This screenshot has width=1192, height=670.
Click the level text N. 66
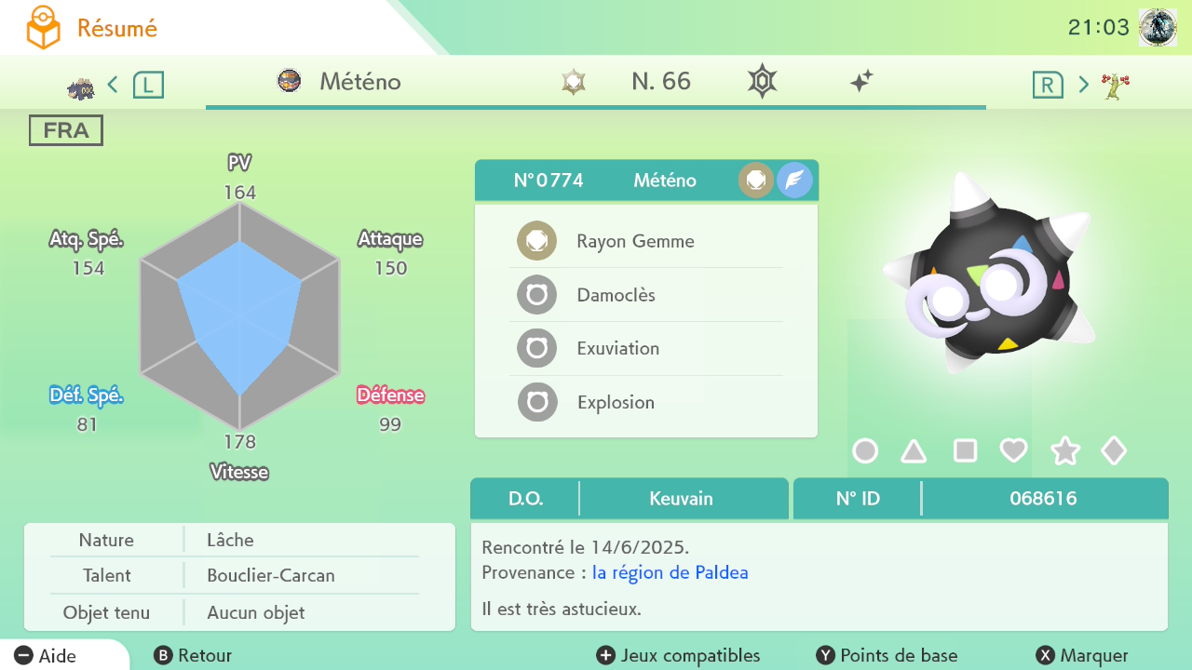click(x=661, y=81)
